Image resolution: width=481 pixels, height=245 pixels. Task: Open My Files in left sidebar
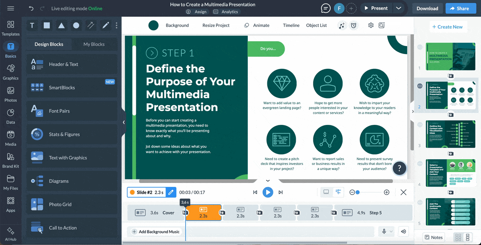click(11, 182)
